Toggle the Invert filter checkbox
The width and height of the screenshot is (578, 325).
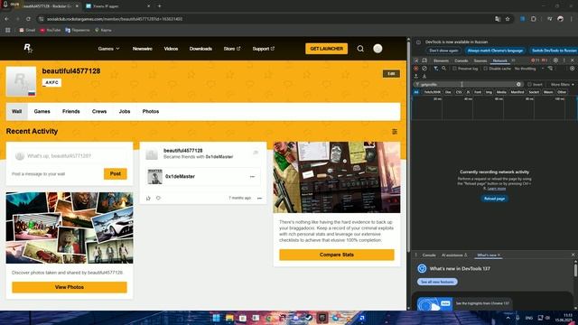pos(529,84)
